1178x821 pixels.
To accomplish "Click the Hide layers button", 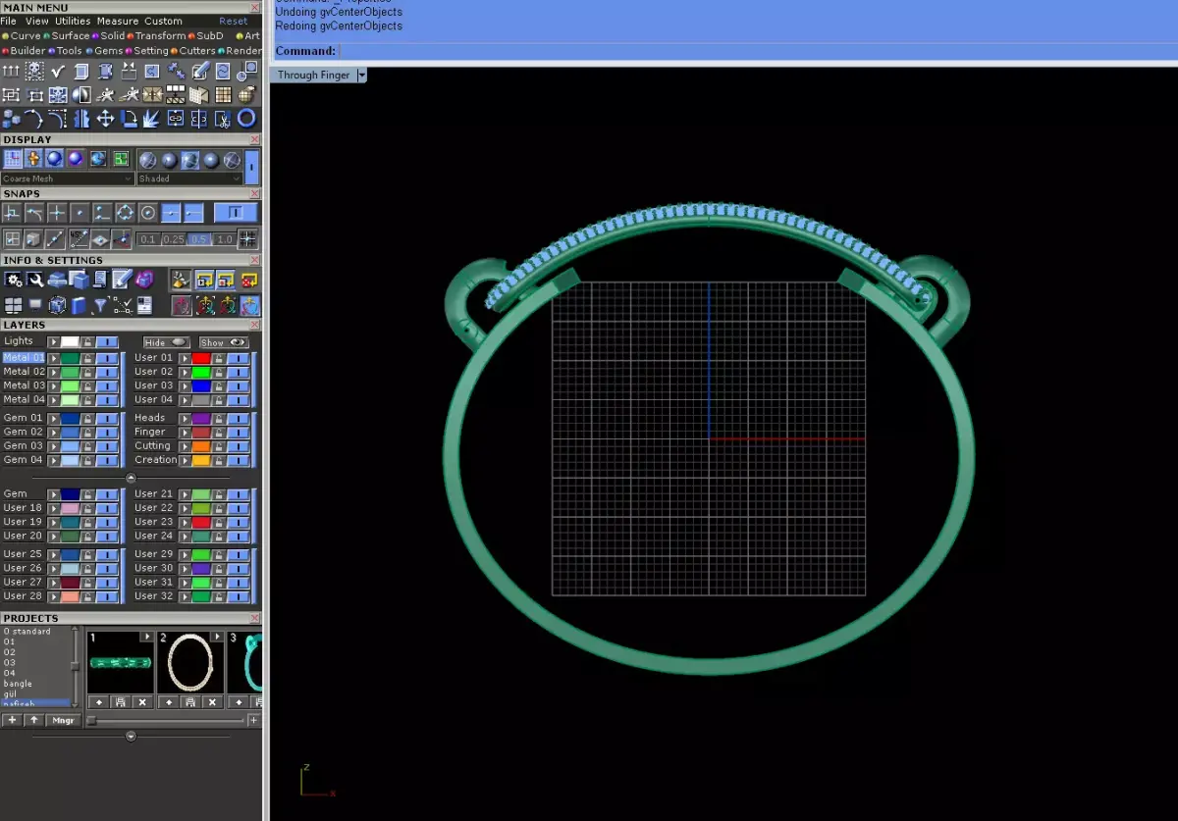I will point(166,342).
